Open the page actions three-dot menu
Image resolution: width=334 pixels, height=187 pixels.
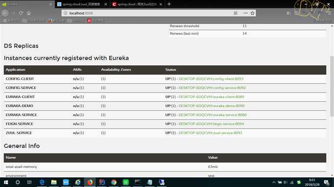point(245,13)
